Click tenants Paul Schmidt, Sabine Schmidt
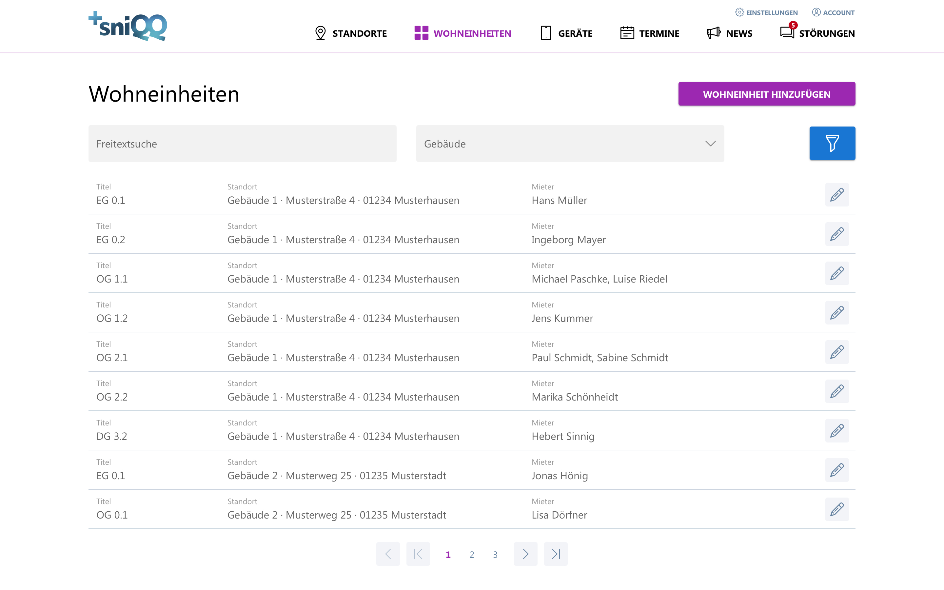The height and width of the screenshot is (590, 944). [x=600, y=358]
